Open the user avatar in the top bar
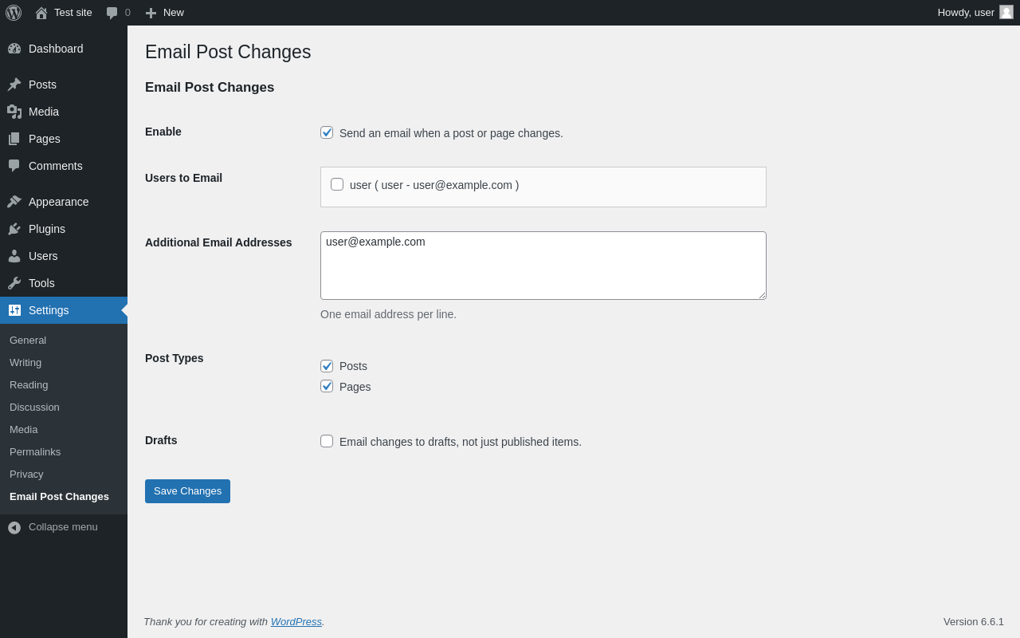 pyautogui.click(x=1006, y=12)
